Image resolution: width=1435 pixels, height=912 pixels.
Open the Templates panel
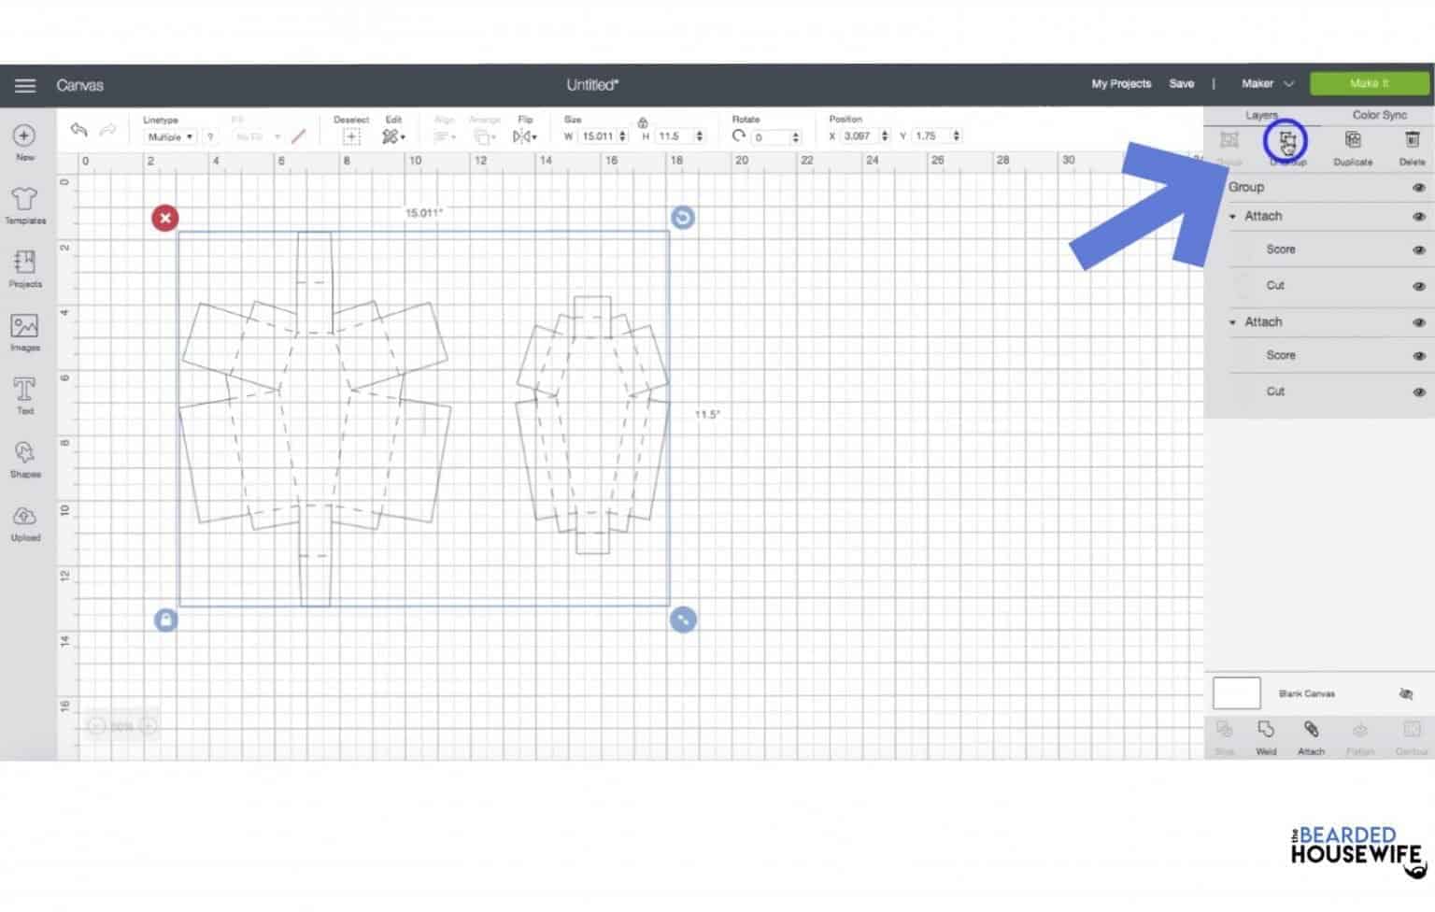click(x=25, y=205)
